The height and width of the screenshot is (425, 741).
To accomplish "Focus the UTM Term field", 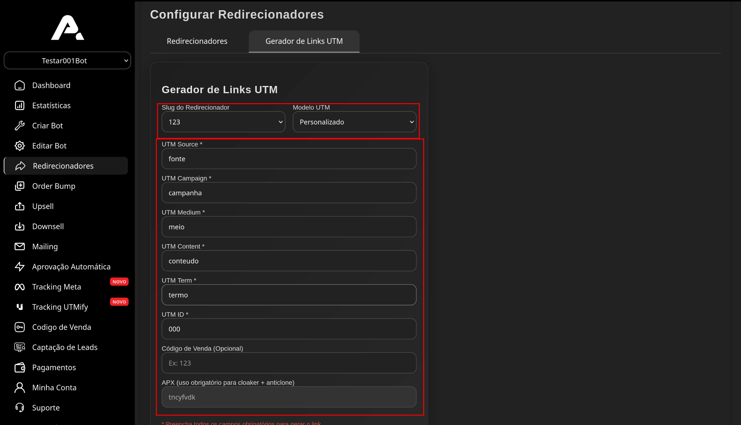I will click(x=289, y=295).
